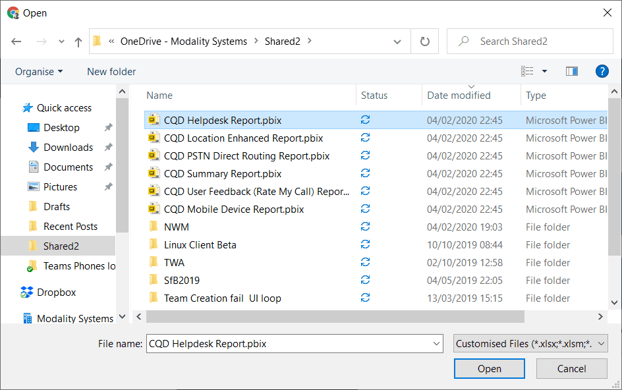622x390 pixels.
Task: Click the Up one level arrow
Action: click(78, 42)
